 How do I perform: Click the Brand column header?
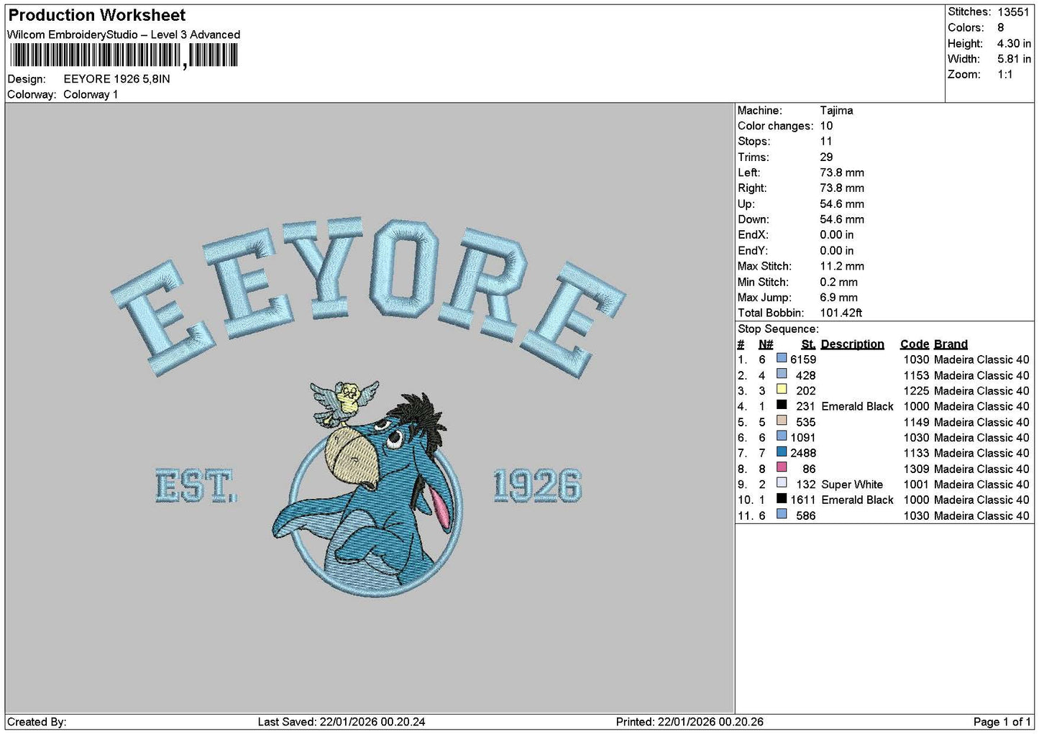tap(951, 344)
